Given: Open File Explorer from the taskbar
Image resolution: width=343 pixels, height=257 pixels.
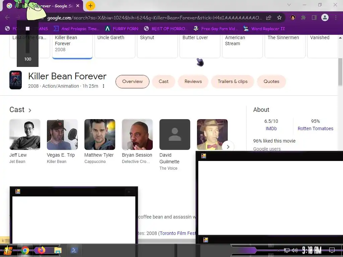Looking at the screenshot, I should pyautogui.click(x=58, y=250).
